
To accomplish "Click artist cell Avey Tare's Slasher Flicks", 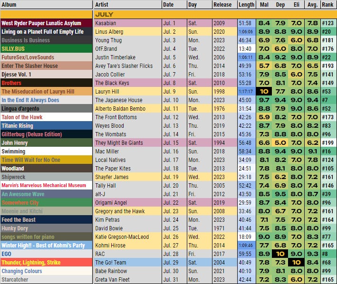I will [x=128, y=66].
